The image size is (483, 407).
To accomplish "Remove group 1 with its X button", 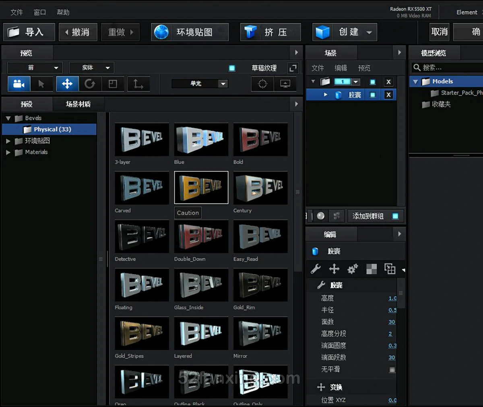I will 388,82.
